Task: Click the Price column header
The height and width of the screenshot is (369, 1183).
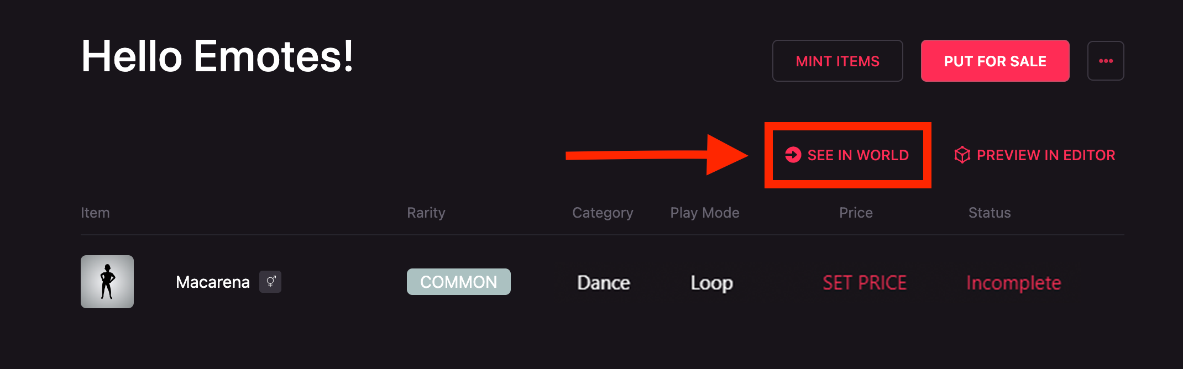Action: click(x=856, y=213)
